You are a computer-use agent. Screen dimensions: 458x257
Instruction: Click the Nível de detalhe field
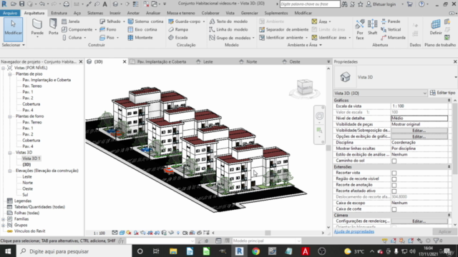pyautogui.click(x=419, y=119)
